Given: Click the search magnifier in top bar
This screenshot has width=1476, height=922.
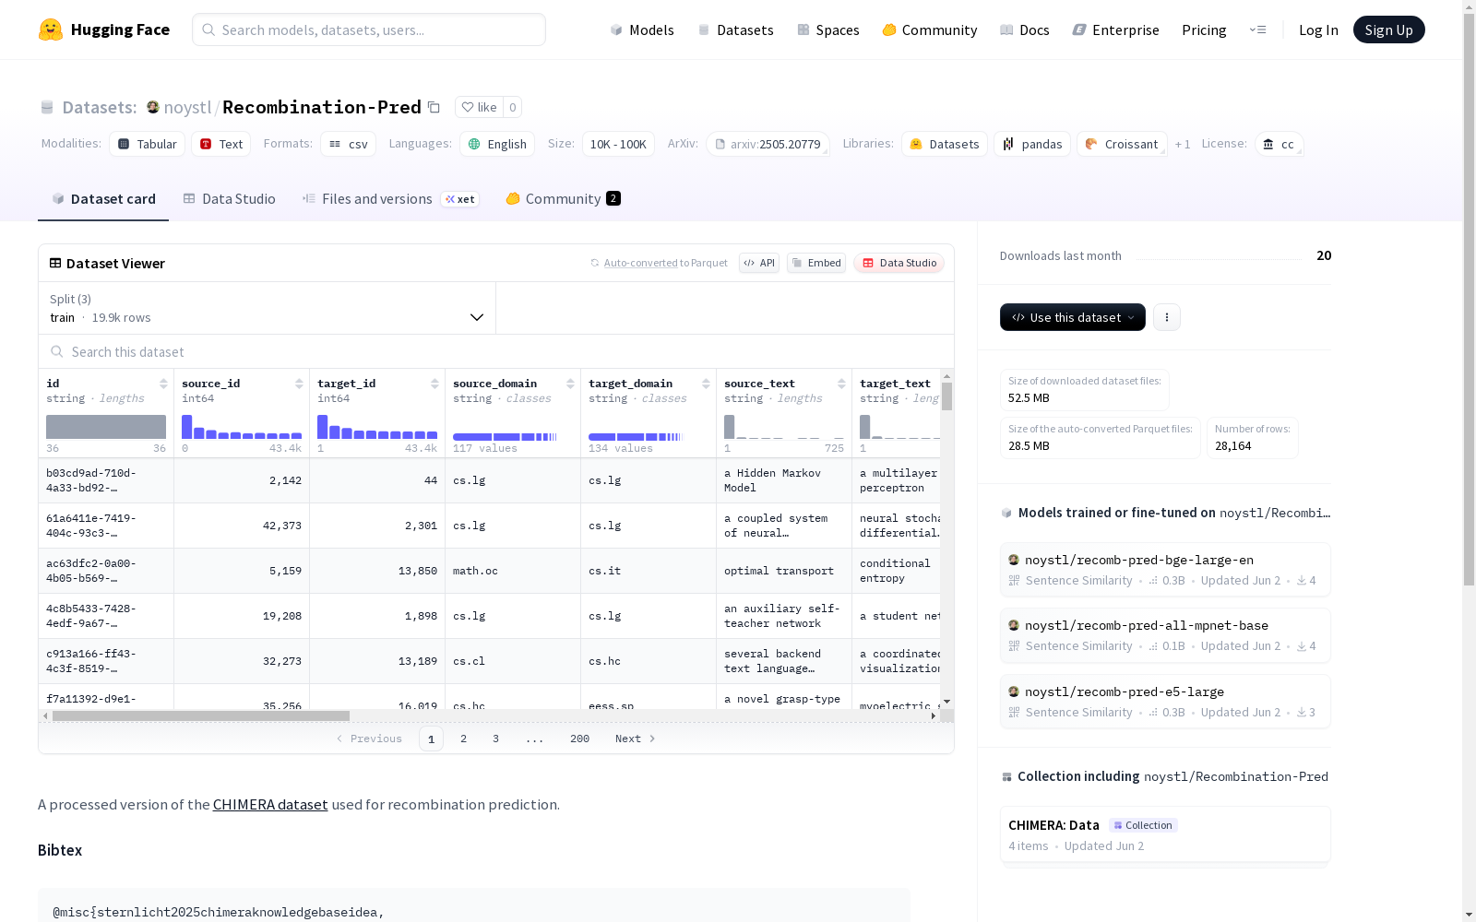Looking at the screenshot, I should [208, 30].
